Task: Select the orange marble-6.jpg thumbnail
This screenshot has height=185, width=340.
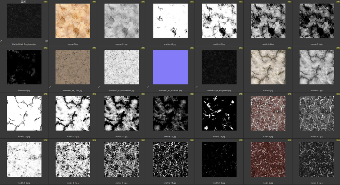Action: (x=73, y=21)
